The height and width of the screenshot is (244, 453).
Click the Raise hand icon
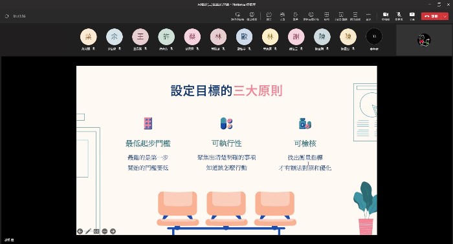coord(295,16)
